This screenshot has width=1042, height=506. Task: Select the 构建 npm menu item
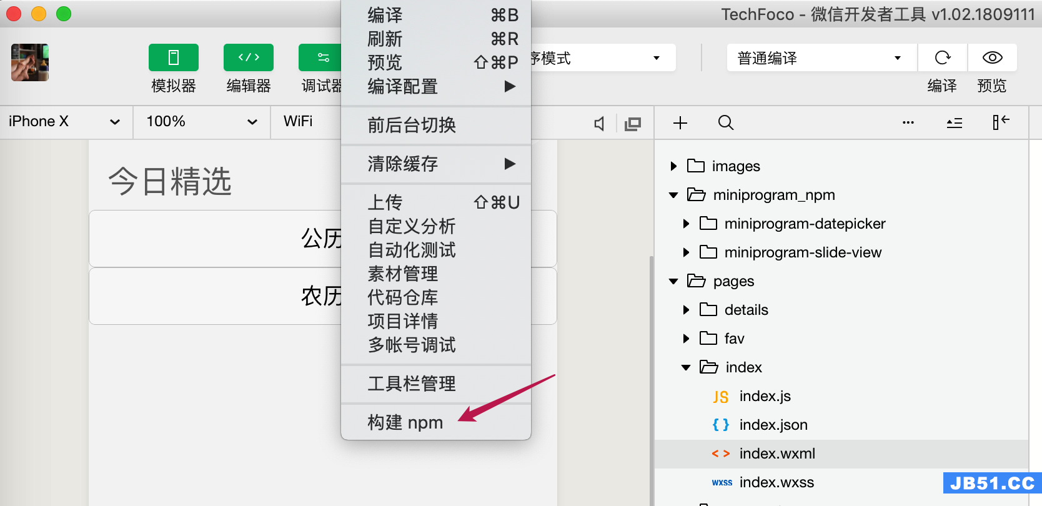(x=436, y=422)
